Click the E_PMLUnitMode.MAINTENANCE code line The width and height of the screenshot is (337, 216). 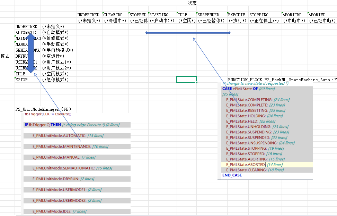point(77,146)
